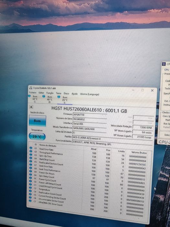This screenshot has width=170, height=227.
Task: Click status circle for Reallocation Event Count row
Action: pyautogui.click(x=30, y=191)
